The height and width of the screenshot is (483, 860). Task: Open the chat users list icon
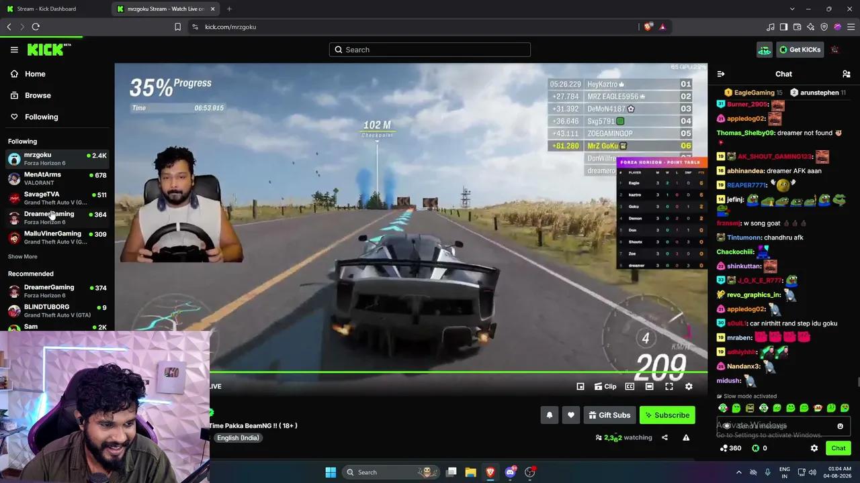pos(846,74)
